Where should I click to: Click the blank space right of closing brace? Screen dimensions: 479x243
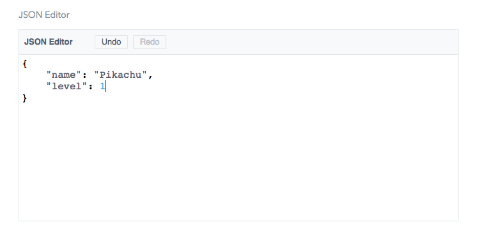pos(242,98)
